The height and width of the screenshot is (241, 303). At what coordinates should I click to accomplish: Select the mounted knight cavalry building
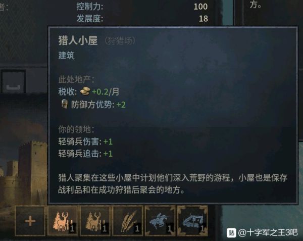160,221
